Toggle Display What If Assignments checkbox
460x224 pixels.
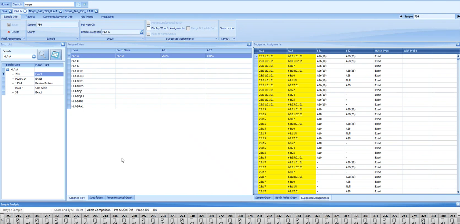click(149, 28)
